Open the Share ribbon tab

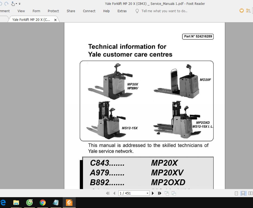coord(71,11)
